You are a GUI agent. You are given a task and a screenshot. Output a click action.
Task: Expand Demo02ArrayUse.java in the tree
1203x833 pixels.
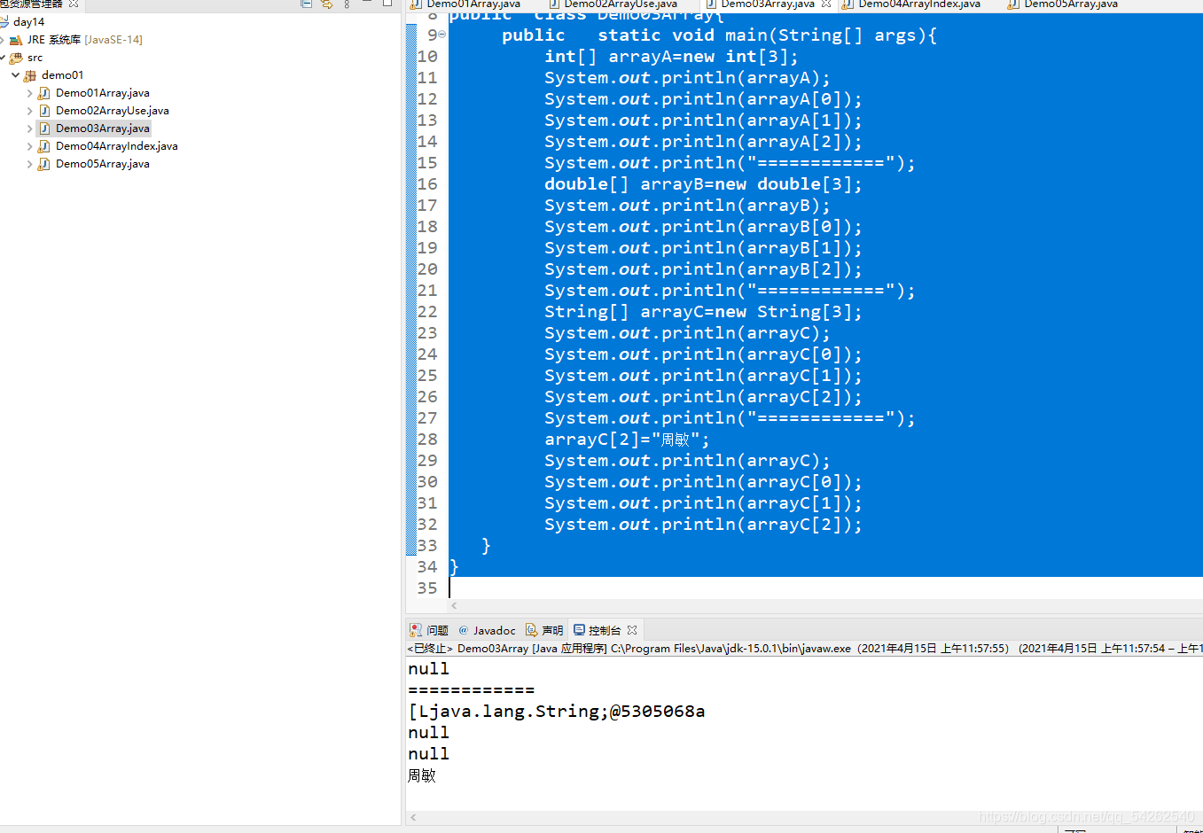point(30,111)
